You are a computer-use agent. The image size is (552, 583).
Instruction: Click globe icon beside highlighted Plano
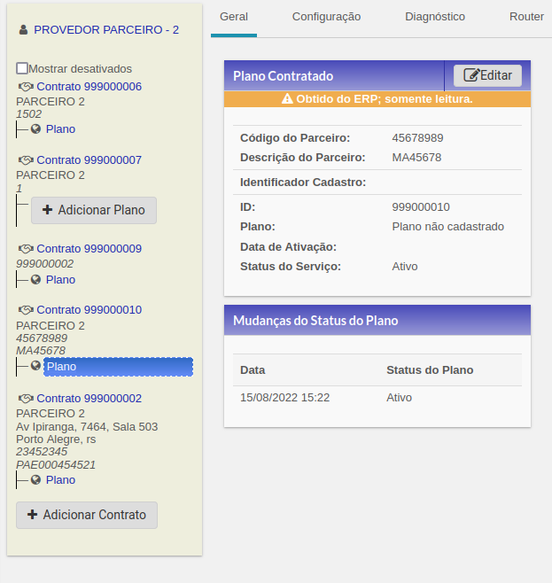[x=35, y=366]
